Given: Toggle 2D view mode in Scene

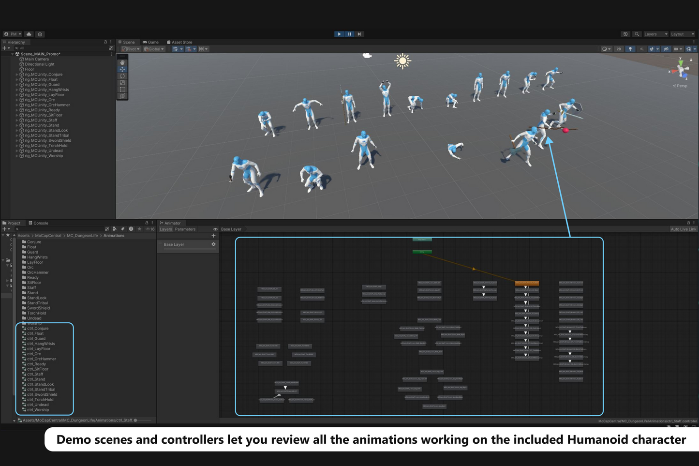Looking at the screenshot, I should point(619,49).
